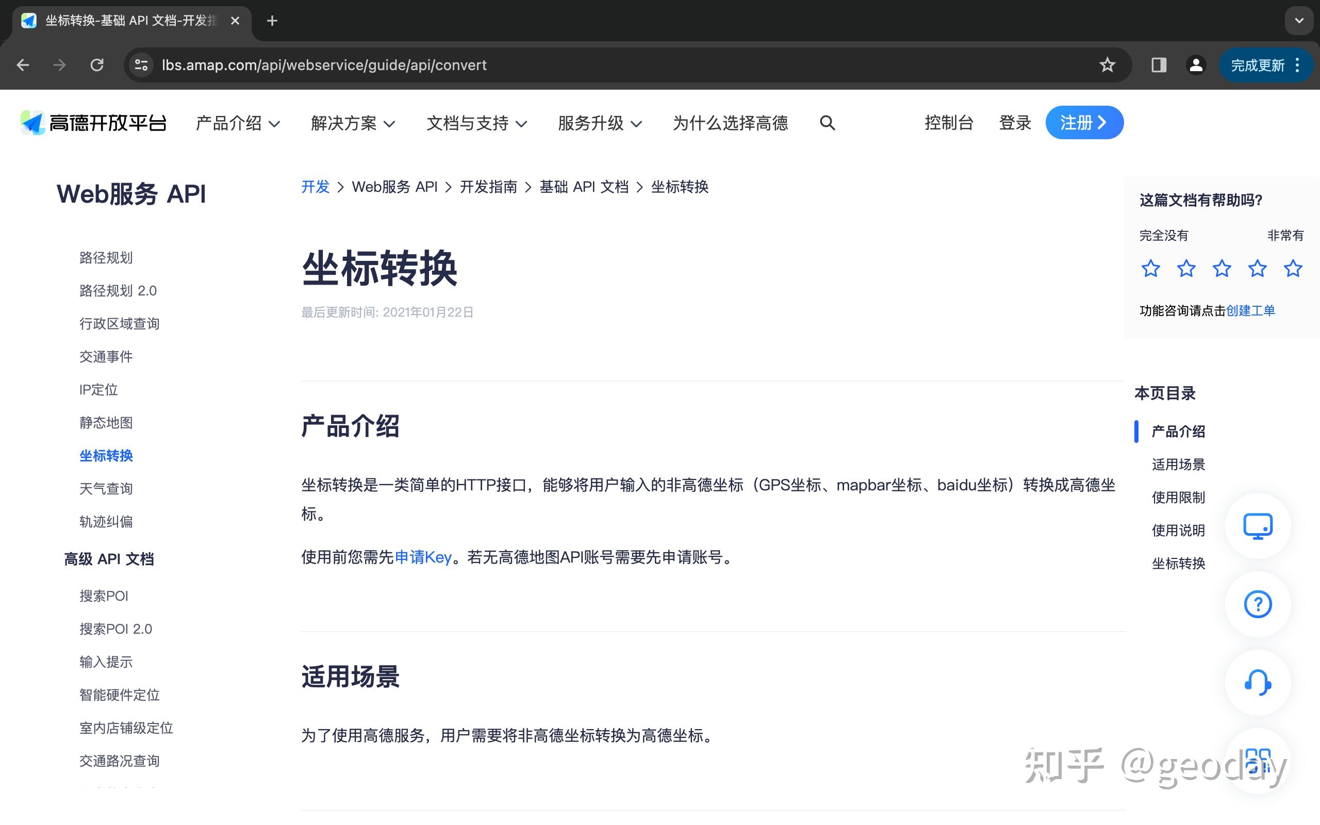The height and width of the screenshot is (825, 1320).
Task: Open 为什么选择高德 in the top nav
Action: pos(730,123)
